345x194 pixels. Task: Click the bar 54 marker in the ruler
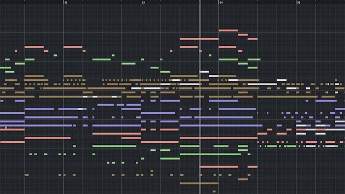[x=221, y=2]
